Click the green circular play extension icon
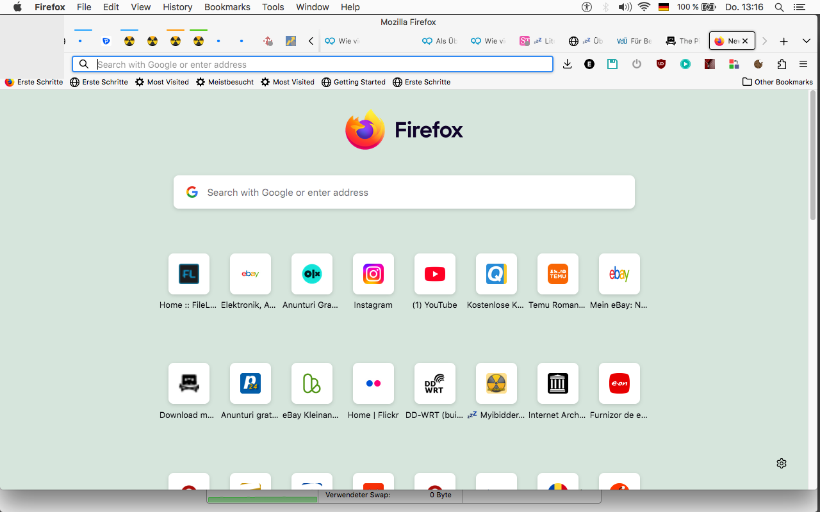The image size is (820, 512). [685, 64]
